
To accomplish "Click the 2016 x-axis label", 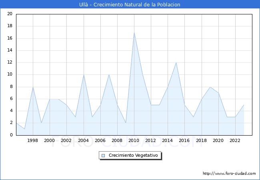I will 184,141.
